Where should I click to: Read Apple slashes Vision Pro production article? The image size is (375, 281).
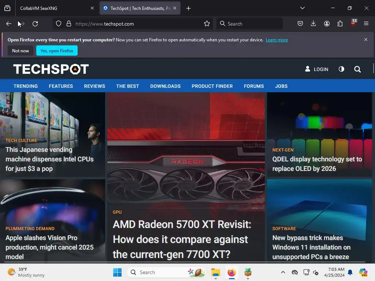[x=49, y=247]
